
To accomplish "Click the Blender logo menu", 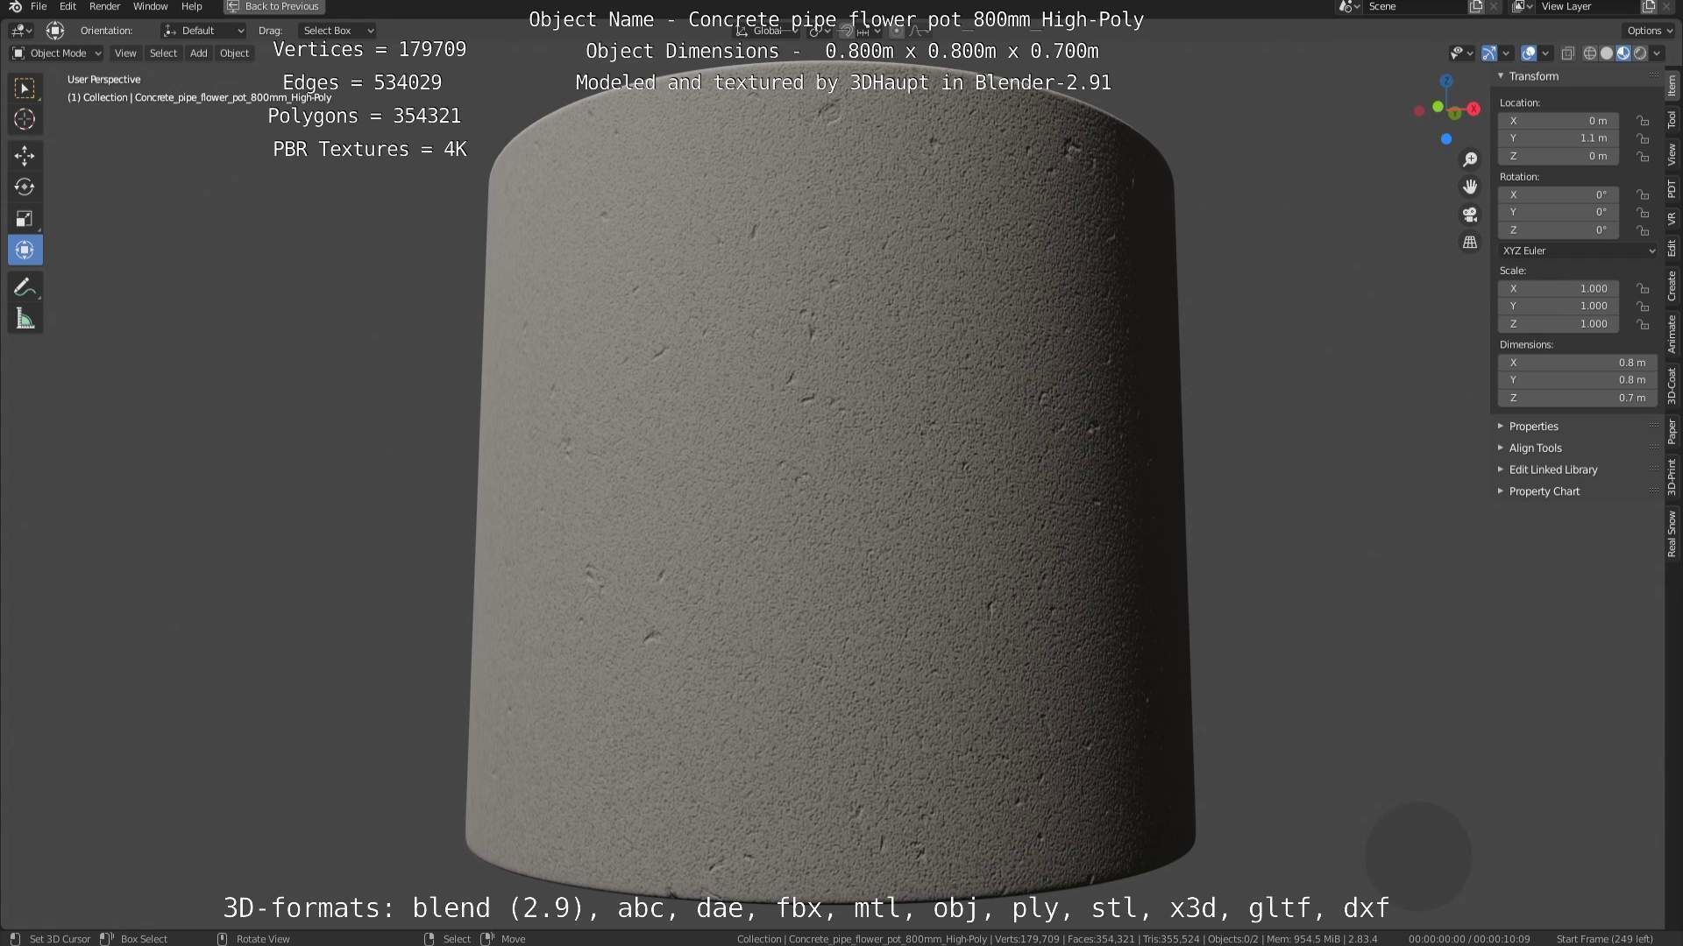I will tap(15, 7).
